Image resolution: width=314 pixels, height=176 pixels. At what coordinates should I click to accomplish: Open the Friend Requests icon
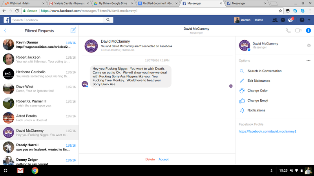275,20
